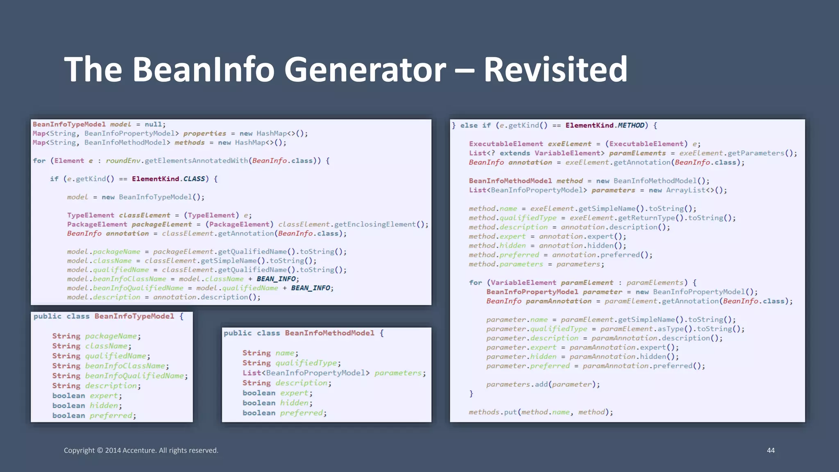Click the 'String beanInfoQualifiedName;' field

tap(120, 376)
